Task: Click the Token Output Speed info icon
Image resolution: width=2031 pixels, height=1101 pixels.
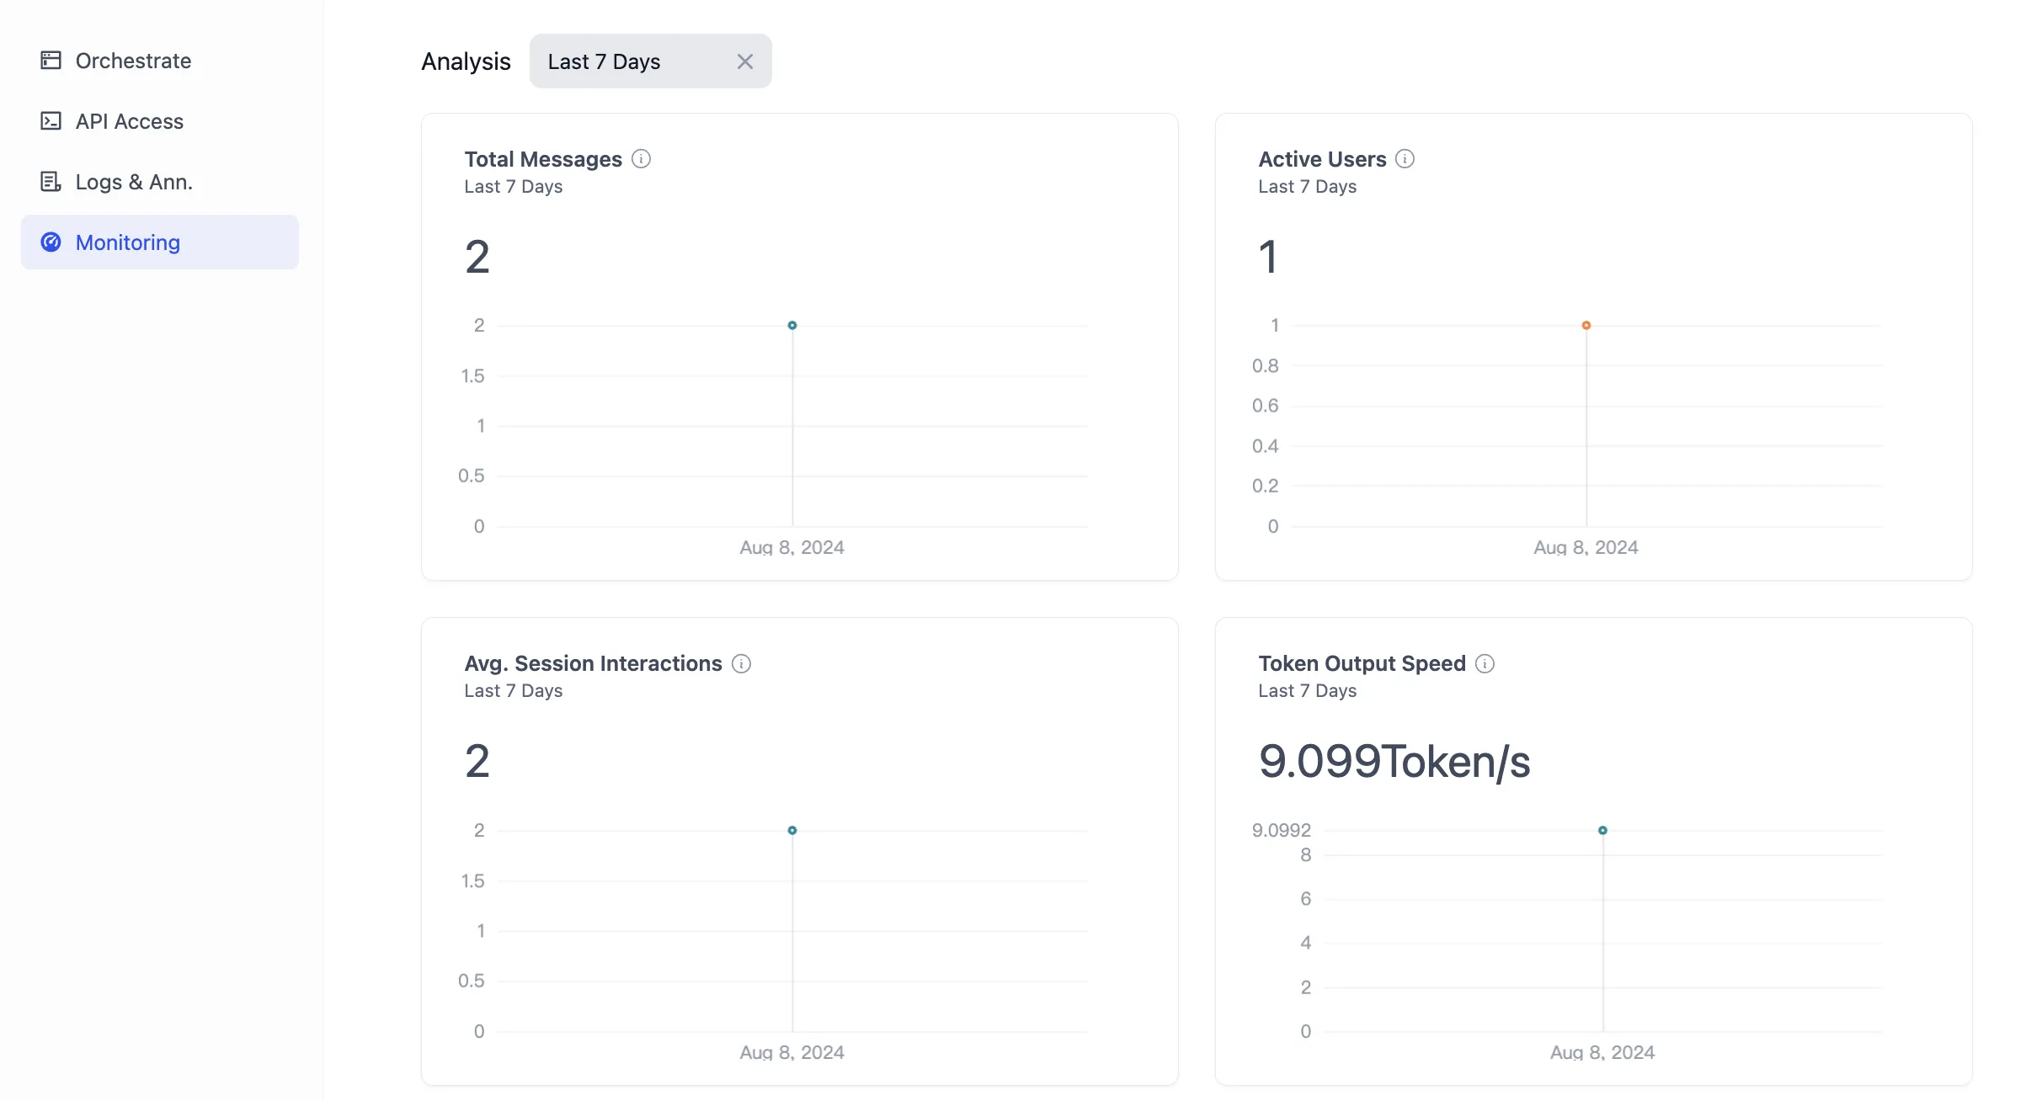Action: pos(1485,664)
